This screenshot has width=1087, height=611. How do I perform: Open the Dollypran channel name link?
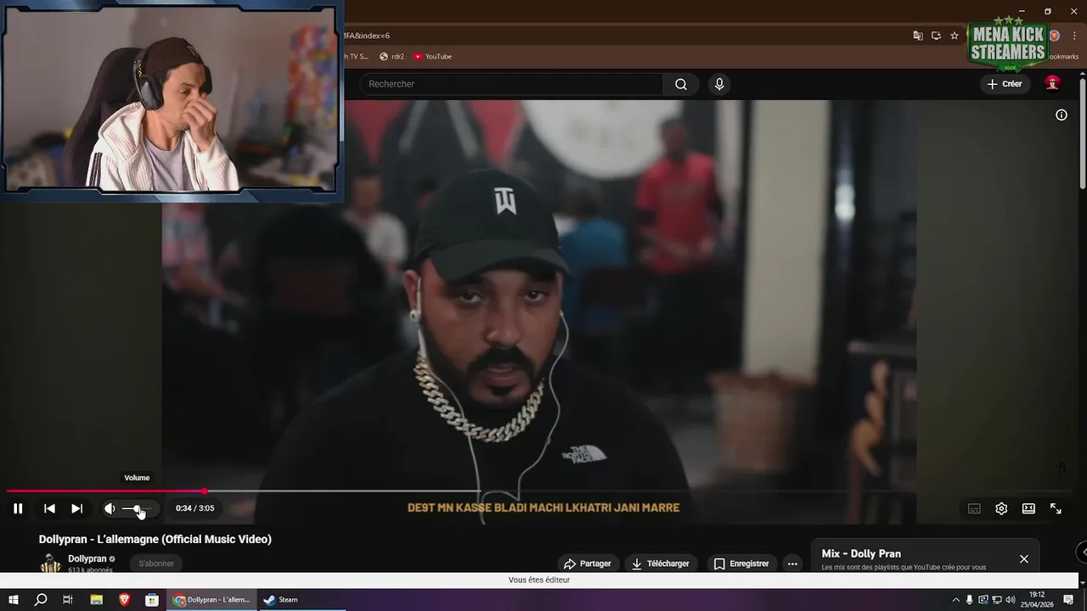click(87, 558)
